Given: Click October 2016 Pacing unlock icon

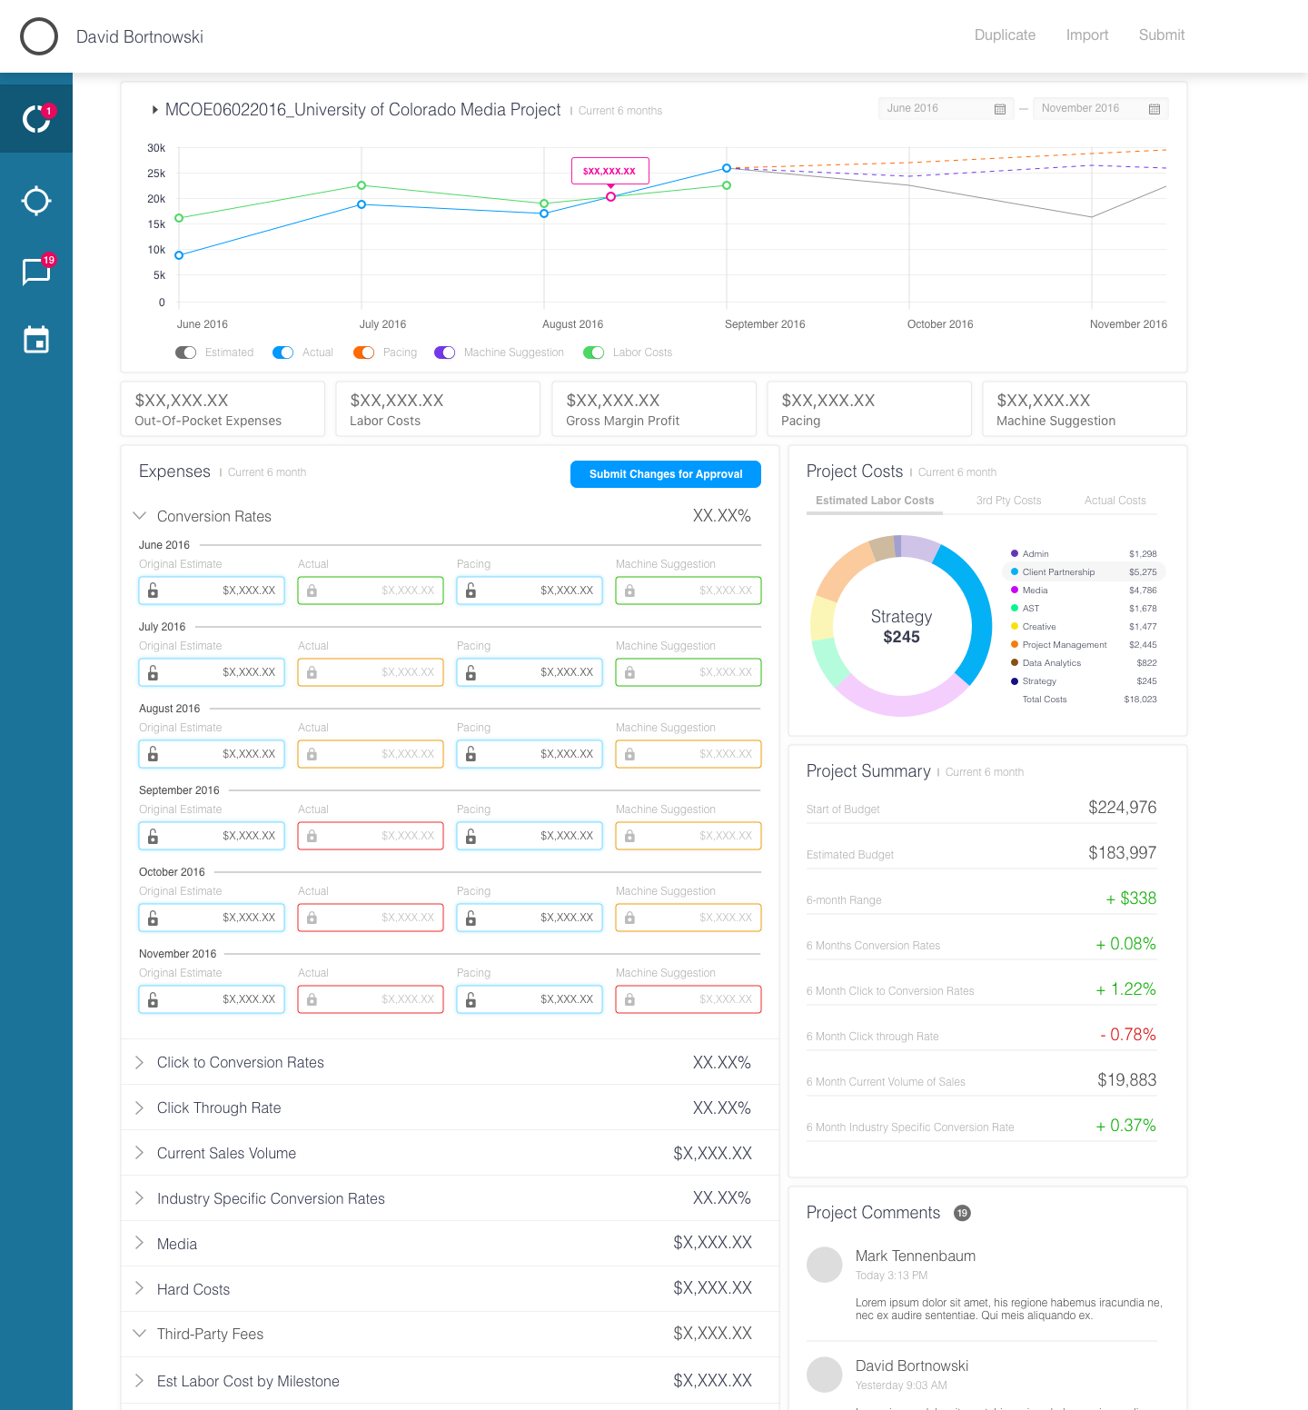Looking at the screenshot, I should (x=471, y=918).
